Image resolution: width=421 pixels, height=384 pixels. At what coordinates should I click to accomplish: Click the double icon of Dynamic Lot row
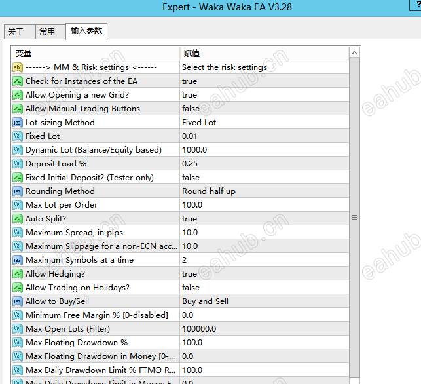pyautogui.click(x=18, y=150)
